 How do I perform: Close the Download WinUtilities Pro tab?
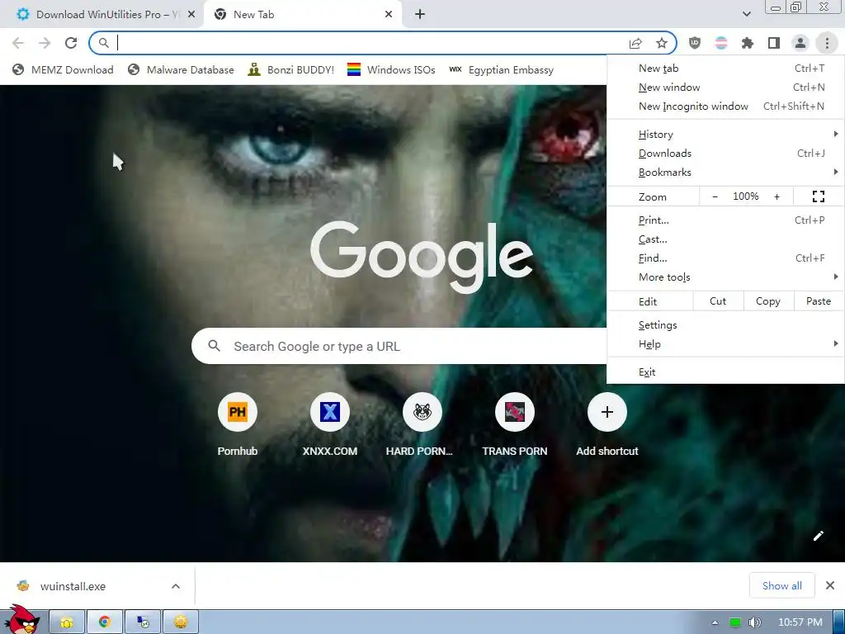click(x=191, y=15)
